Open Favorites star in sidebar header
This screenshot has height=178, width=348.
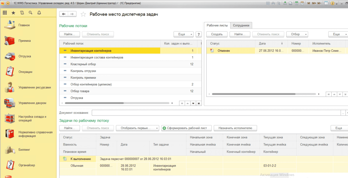[13, 13]
